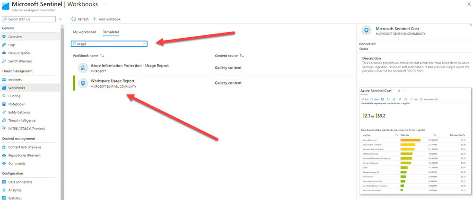The image size is (473, 200).
Task: Click the Refresh toolbar icon
Action: click(x=74, y=19)
